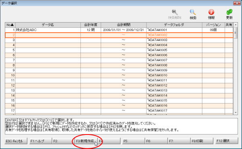Select row with ¥DATA¥0014
This screenshot has height=149, width=242.
119,95
